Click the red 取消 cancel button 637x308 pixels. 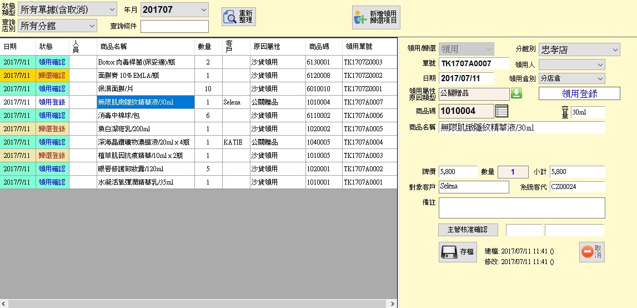(591, 252)
